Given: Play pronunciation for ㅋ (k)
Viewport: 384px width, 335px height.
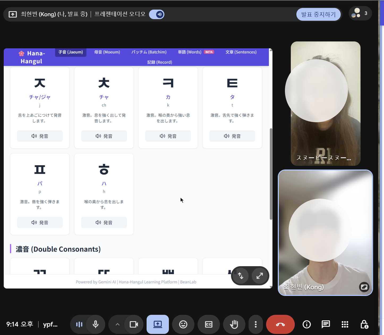Looking at the screenshot, I should (x=168, y=136).
